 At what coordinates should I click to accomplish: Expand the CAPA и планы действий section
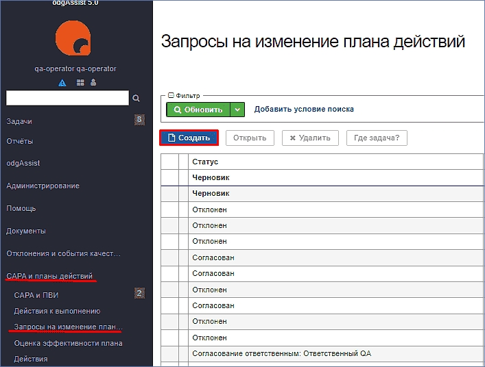point(49,276)
